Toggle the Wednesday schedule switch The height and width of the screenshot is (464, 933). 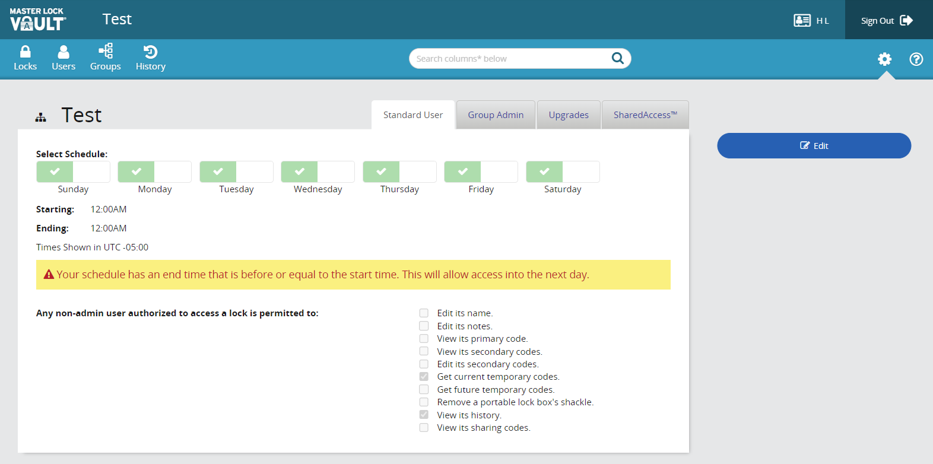coord(318,171)
